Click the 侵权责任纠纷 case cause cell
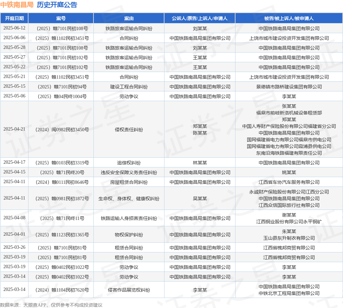Viewport: 343px width, 308px height. point(129,130)
